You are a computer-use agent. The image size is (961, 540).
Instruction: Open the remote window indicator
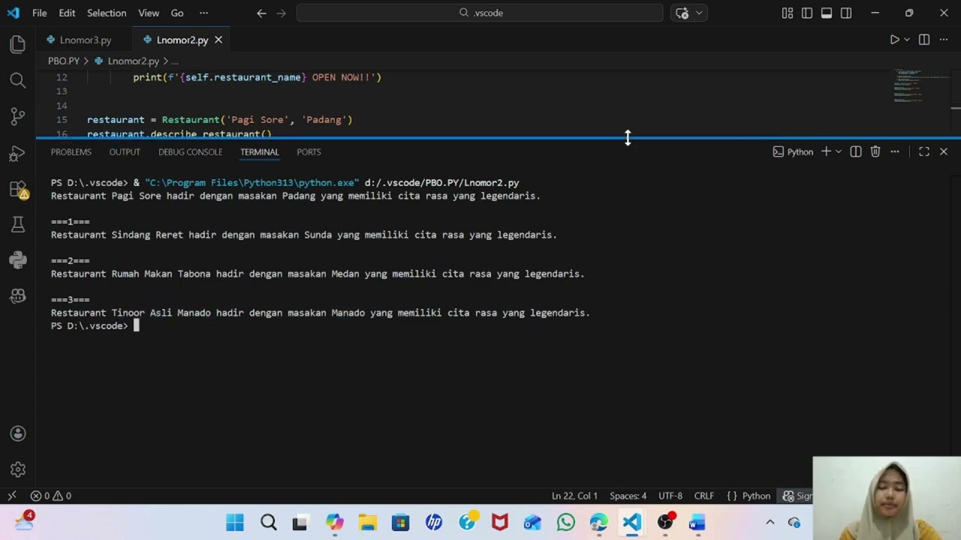12,496
